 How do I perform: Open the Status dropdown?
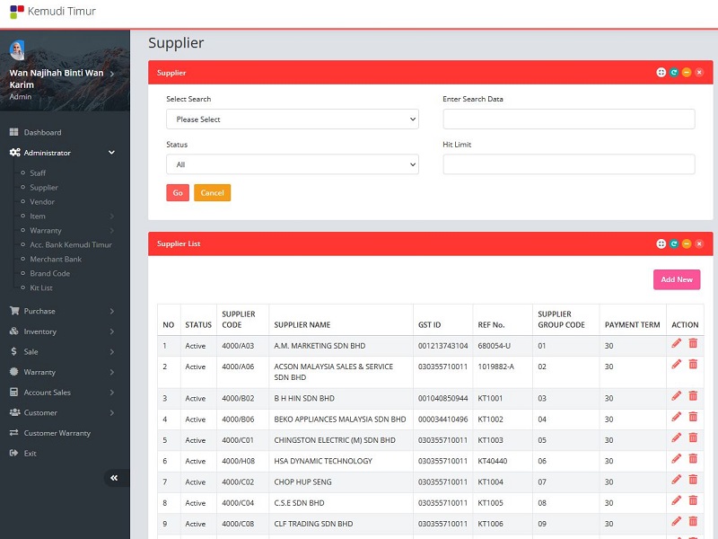tap(293, 164)
